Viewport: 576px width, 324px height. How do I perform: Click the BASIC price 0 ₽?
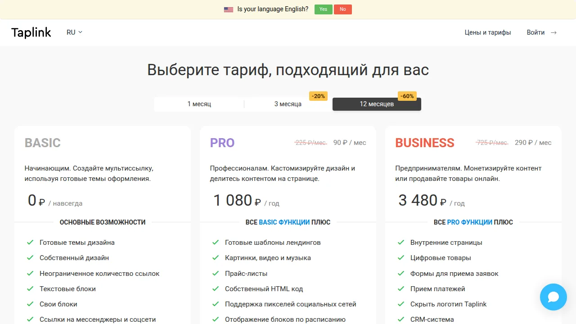click(36, 201)
